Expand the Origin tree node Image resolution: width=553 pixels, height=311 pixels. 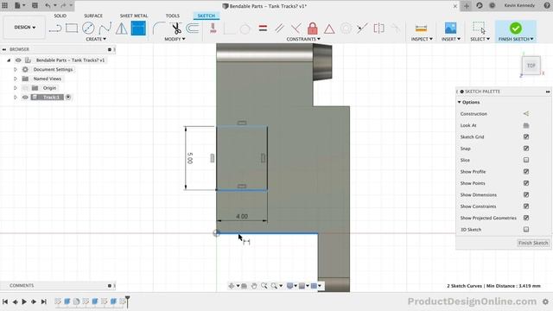[16, 88]
